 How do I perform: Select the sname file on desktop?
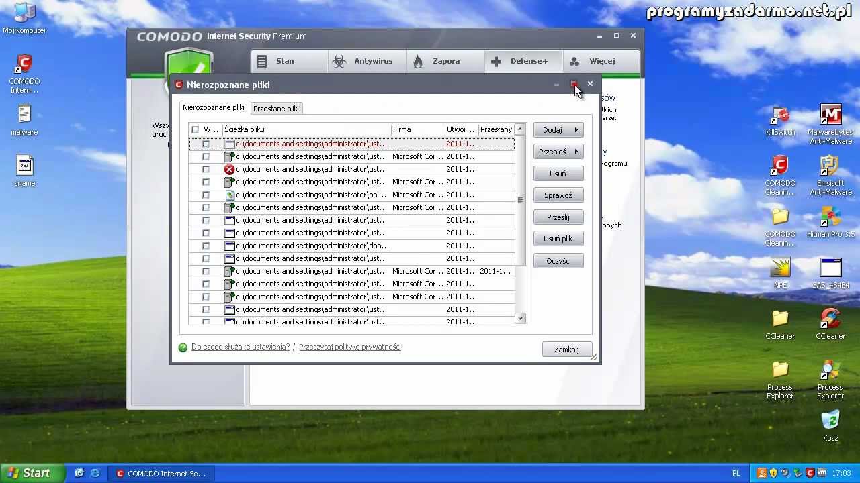(24, 172)
